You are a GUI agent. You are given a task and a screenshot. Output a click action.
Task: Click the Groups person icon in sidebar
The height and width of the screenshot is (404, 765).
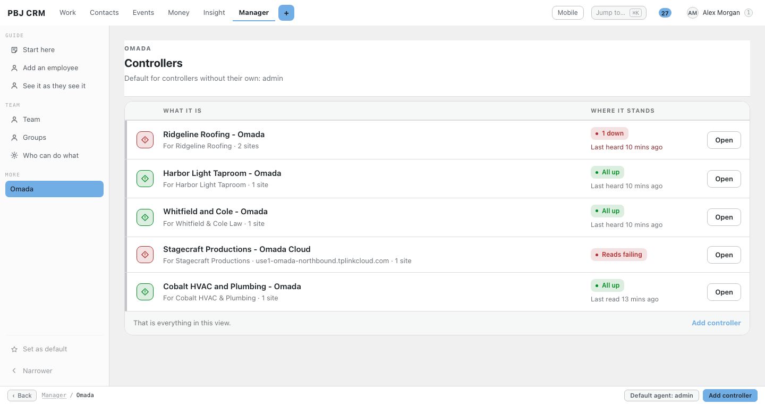[x=14, y=138]
